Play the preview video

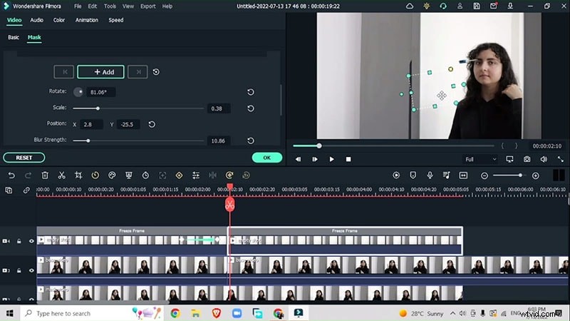331,159
